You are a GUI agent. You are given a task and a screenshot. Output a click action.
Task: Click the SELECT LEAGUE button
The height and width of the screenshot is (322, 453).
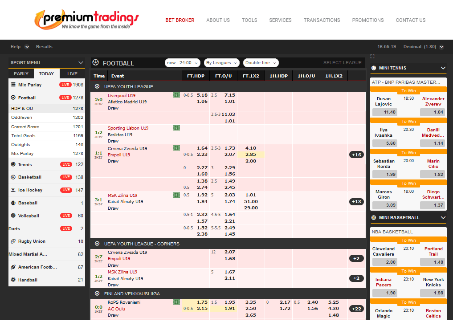342,63
